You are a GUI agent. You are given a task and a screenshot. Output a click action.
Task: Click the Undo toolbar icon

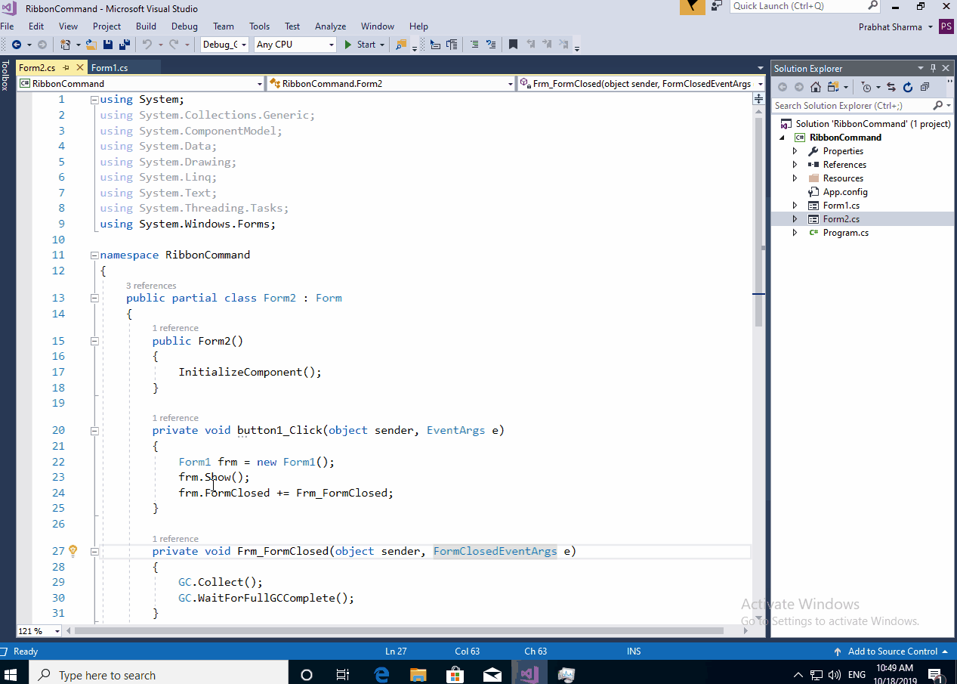pos(147,45)
